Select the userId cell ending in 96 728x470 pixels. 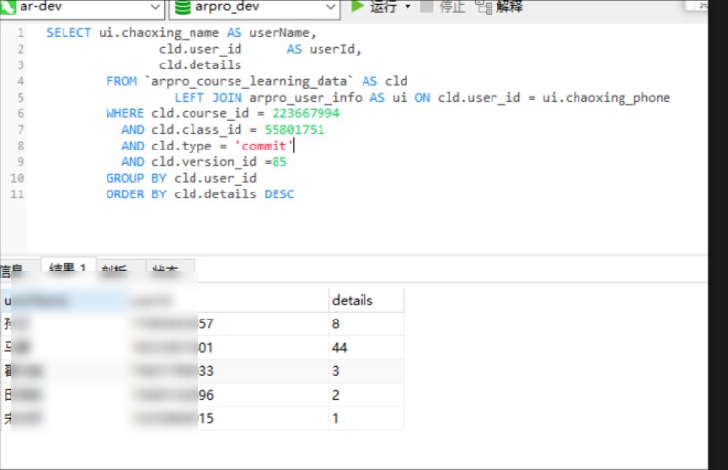pyautogui.click(x=230, y=395)
